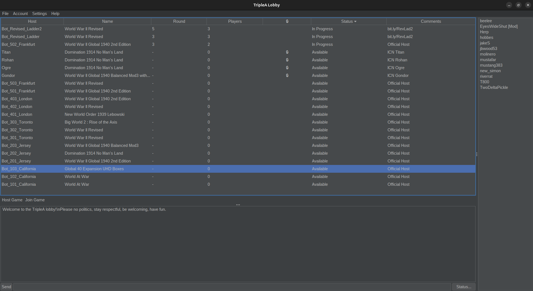Click player hobbes in the user list

486,37
